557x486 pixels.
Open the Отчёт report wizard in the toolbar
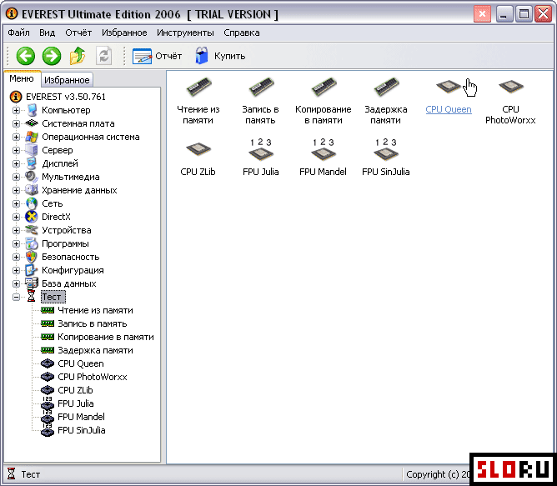(157, 56)
